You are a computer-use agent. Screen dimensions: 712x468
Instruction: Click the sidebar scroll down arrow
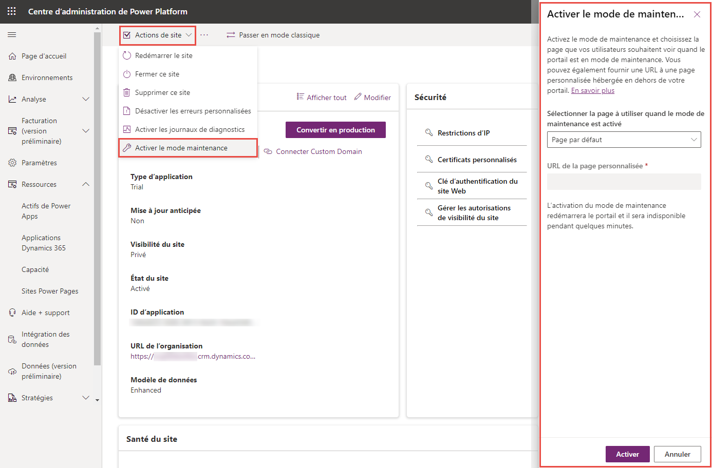point(98,400)
